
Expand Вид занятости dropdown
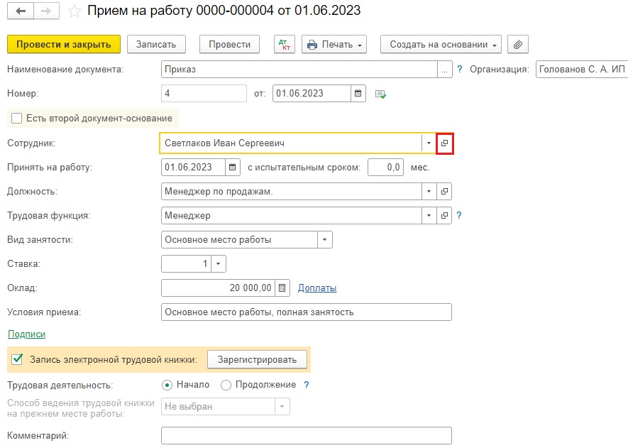[x=324, y=240]
